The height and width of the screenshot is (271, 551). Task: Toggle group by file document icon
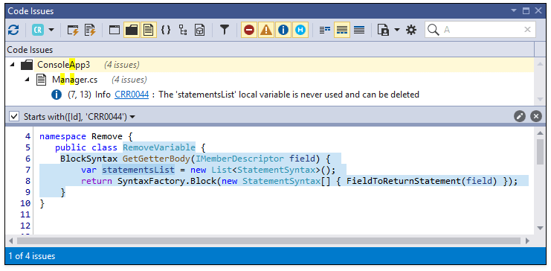(149, 31)
